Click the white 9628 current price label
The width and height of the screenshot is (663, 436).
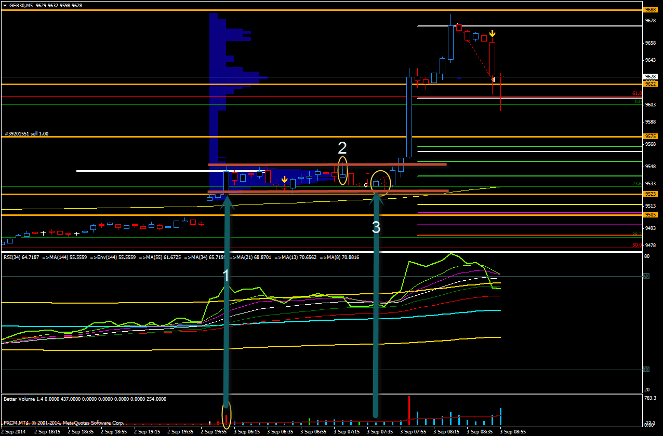[650, 77]
